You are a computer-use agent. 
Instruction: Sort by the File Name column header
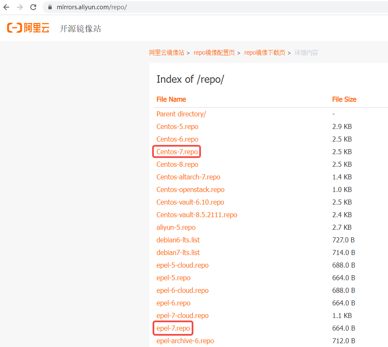pos(171,100)
